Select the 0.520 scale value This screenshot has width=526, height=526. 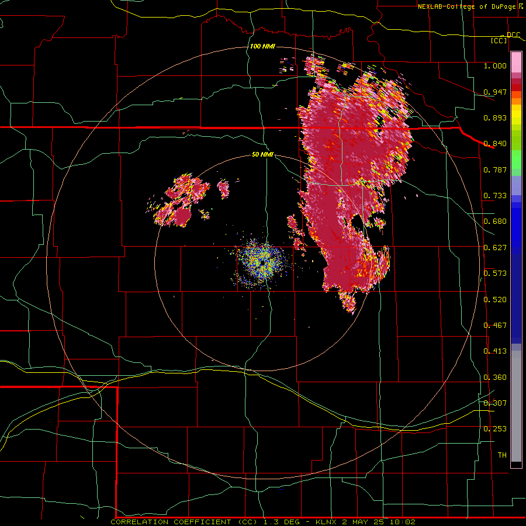495,300
